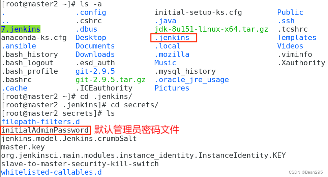Select the whitelisted-callables.d directory
Viewport: 328px width, 177px height.
(51, 172)
